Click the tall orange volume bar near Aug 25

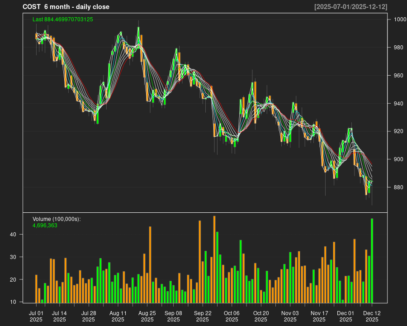tap(150, 265)
